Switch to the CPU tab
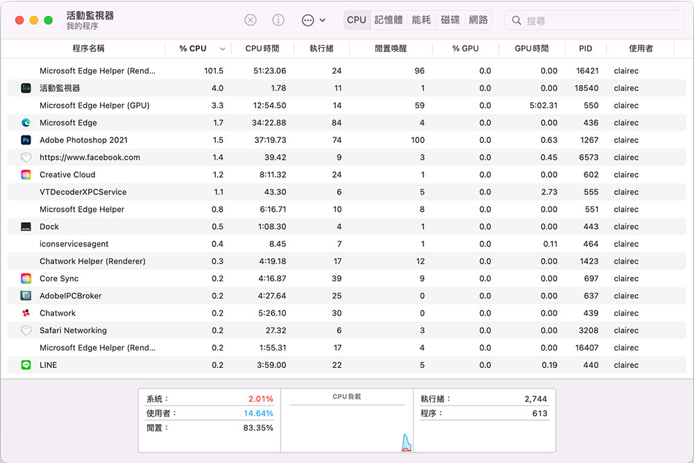694x463 pixels. pos(357,20)
